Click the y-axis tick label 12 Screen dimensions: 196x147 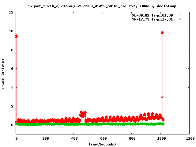(x=11, y=12)
